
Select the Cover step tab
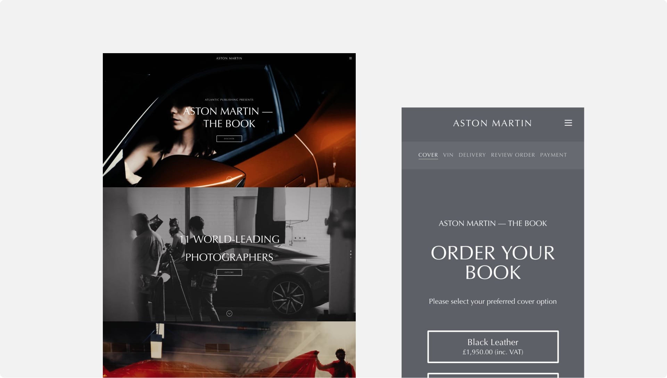[x=428, y=155]
